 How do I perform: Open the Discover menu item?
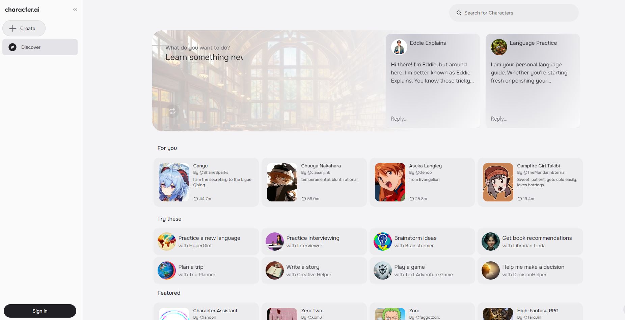tap(40, 47)
